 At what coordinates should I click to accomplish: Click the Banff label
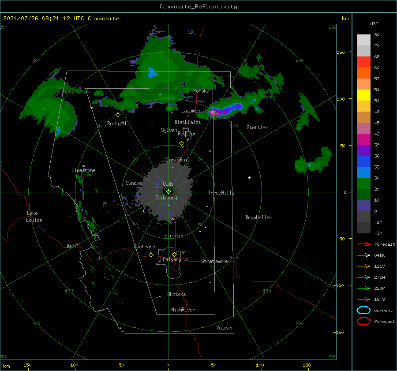click(73, 246)
